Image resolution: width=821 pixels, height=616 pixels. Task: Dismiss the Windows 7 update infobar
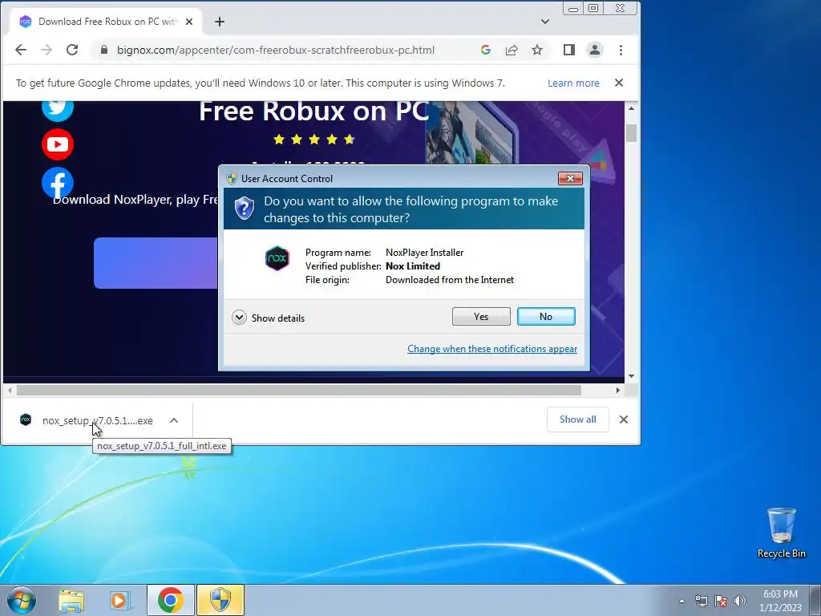pyautogui.click(x=619, y=83)
